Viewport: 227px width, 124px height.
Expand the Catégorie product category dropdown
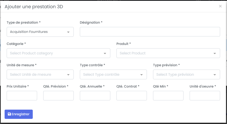pos(58,53)
